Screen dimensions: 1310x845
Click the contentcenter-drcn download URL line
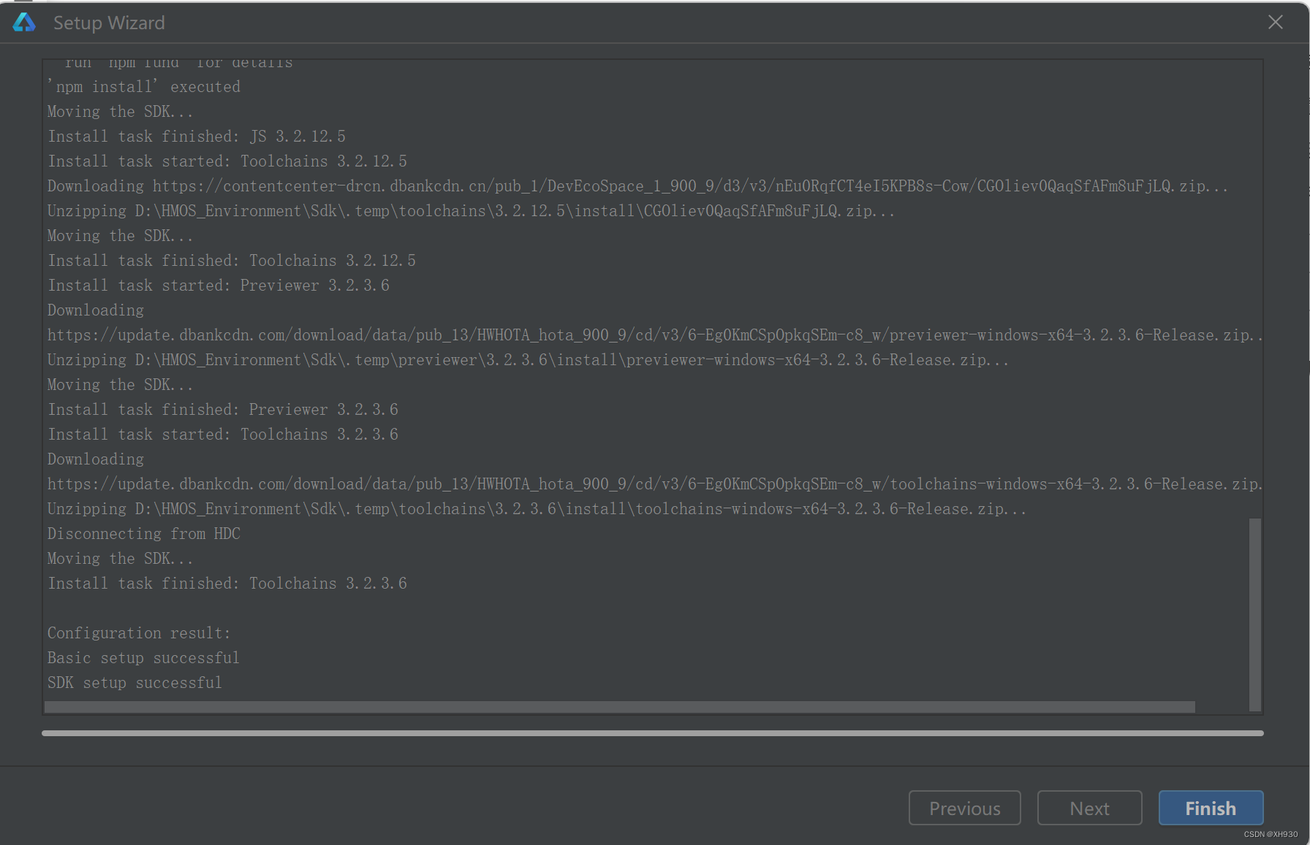point(637,186)
